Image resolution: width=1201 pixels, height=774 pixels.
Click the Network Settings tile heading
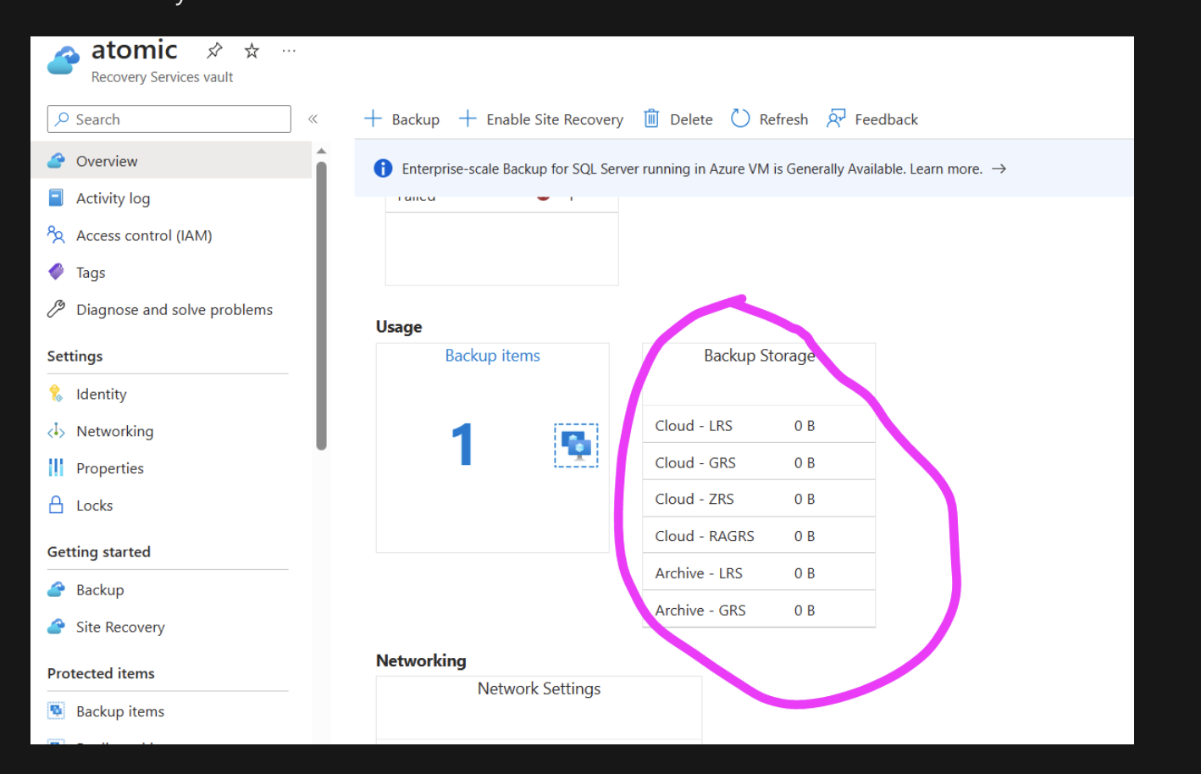[x=539, y=688]
